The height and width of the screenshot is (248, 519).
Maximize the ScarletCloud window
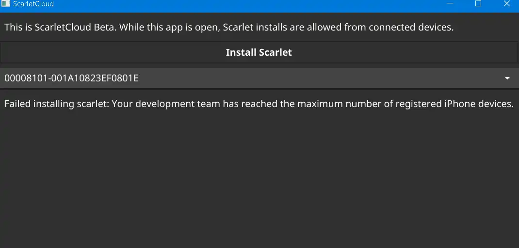[478, 4]
